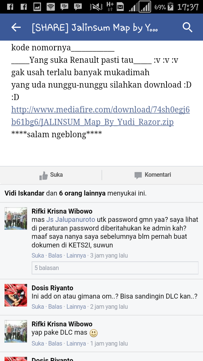The height and width of the screenshot is (361, 203).
Task: Tap the post title in header
Action: tap(95, 27)
